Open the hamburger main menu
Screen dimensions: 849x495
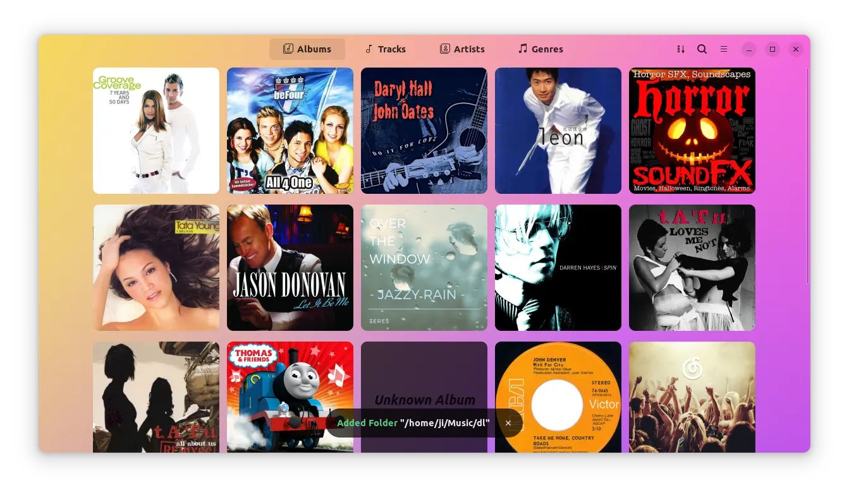[724, 49]
